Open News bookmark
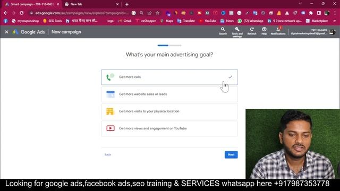340x191 pixels. click(227, 21)
